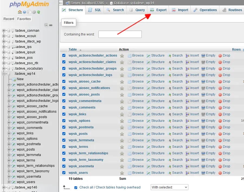Click the Empty icon in wpsk_commentmeta row
This screenshot has height=192, width=244.
click(x=203, y=101)
